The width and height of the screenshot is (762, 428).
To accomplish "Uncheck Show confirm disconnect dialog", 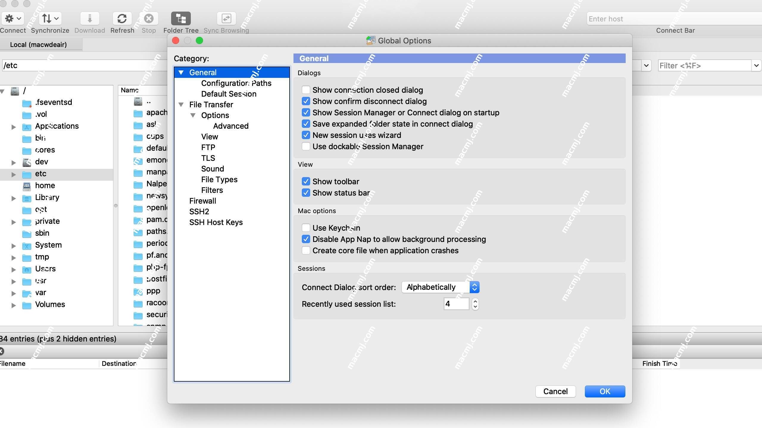I will coord(306,101).
